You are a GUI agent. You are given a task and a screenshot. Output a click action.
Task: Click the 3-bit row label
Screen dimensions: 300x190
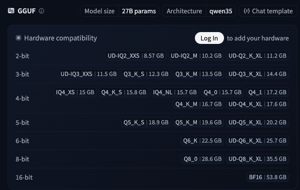(22, 74)
